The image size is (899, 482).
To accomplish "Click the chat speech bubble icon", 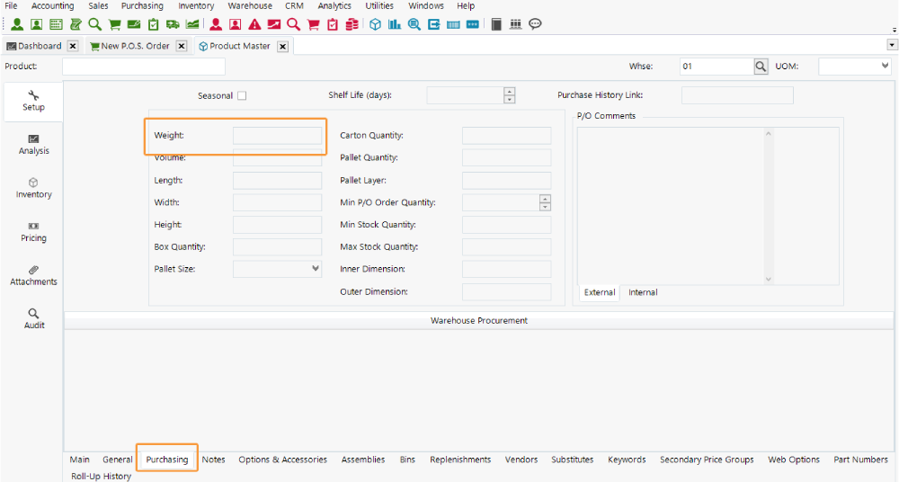I will (x=535, y=23).
